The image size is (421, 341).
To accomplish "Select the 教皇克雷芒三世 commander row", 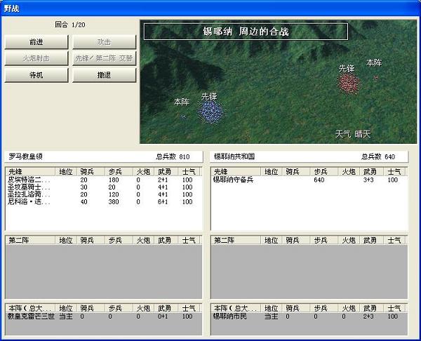I will tap(104, 316).
